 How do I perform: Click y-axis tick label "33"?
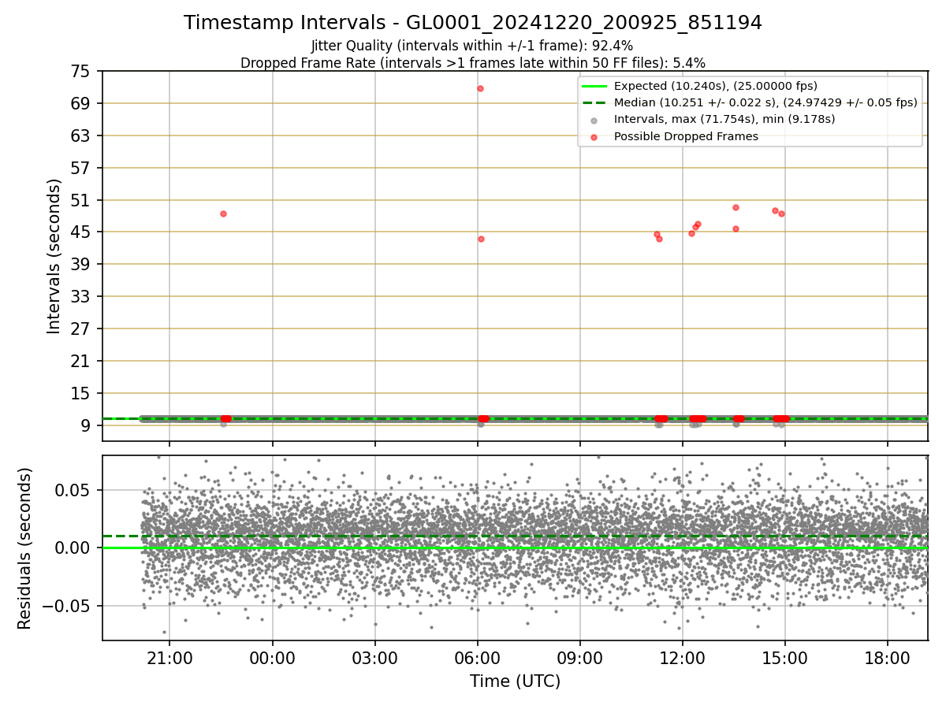pyautogui.click(x=80, y=296)
